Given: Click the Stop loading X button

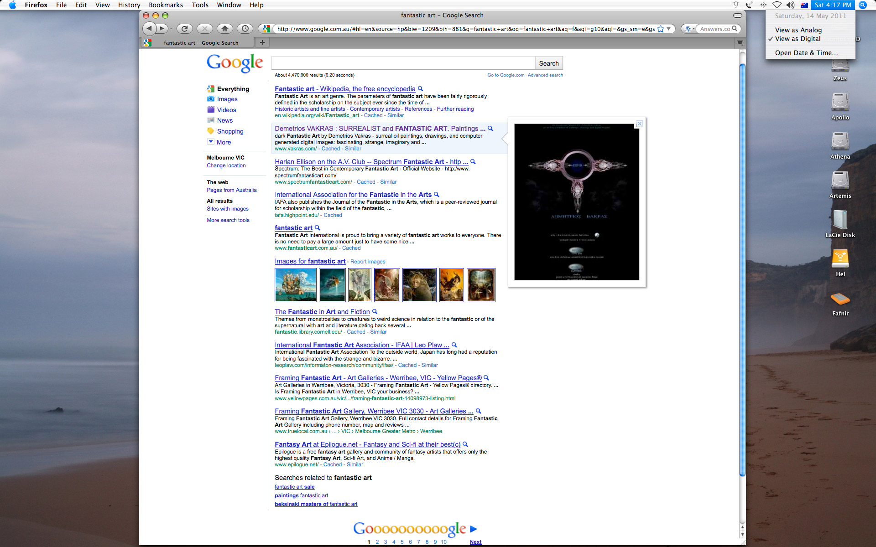Looking at the screenshot, I should pos(205,28).
